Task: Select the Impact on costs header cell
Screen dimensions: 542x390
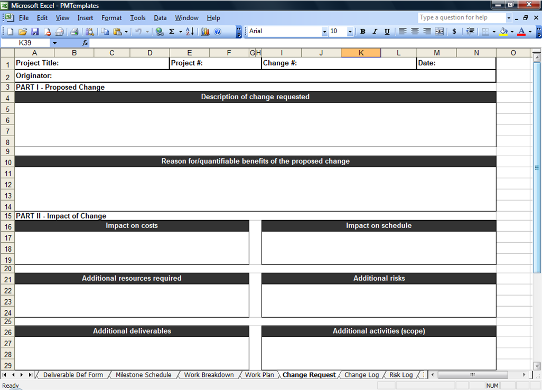Action: coord(132,226)
